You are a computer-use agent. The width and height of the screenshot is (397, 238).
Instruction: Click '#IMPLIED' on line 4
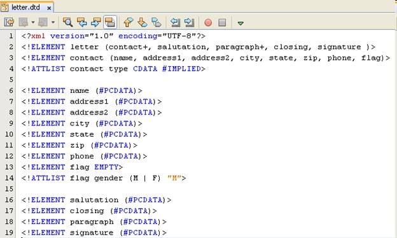[x=181, y=69]
